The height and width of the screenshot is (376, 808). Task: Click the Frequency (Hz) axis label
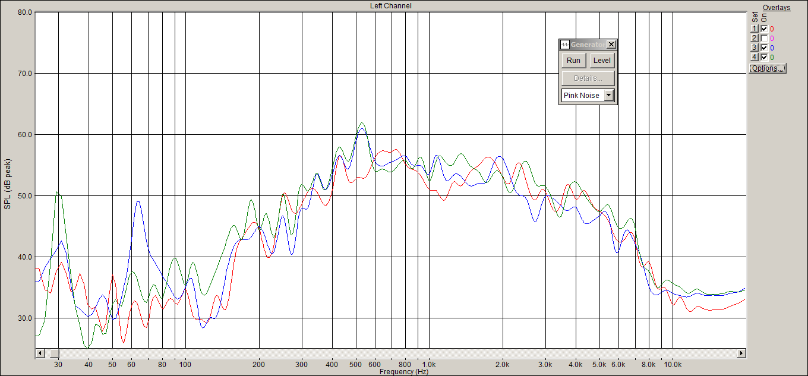coord(404,372)
